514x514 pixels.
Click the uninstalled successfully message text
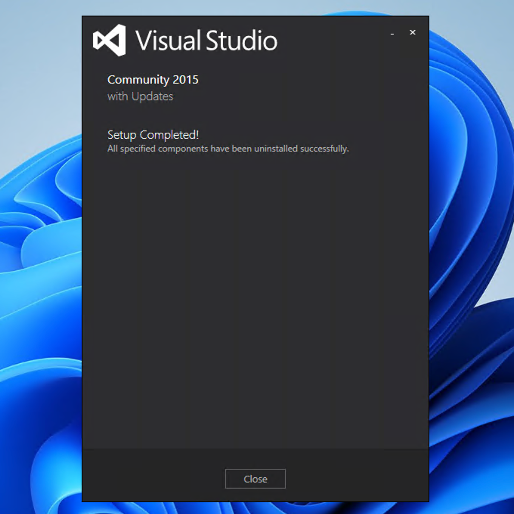click(228, 149)
